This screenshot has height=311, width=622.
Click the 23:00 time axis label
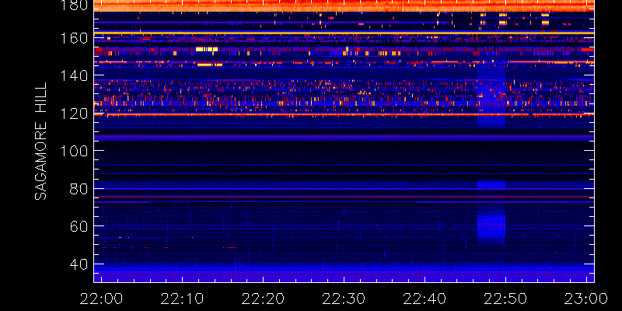pyautogui.click(x=587, y=299)
